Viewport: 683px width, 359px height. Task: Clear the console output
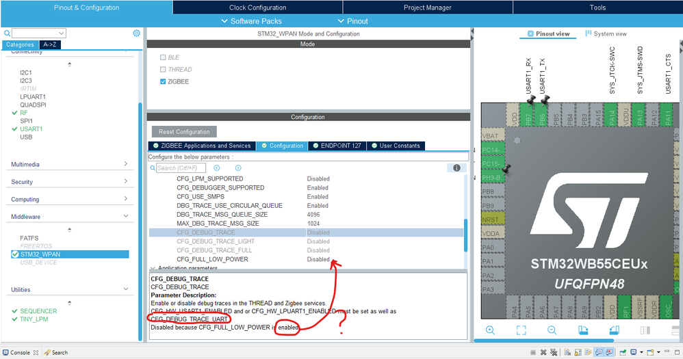point(567,352)
